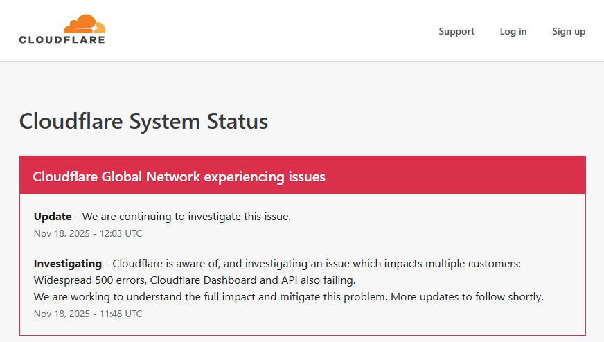Click the 'Nov 18, 2025' date under Update
This screenshot has height=342, width=604.
pos(62,233)
